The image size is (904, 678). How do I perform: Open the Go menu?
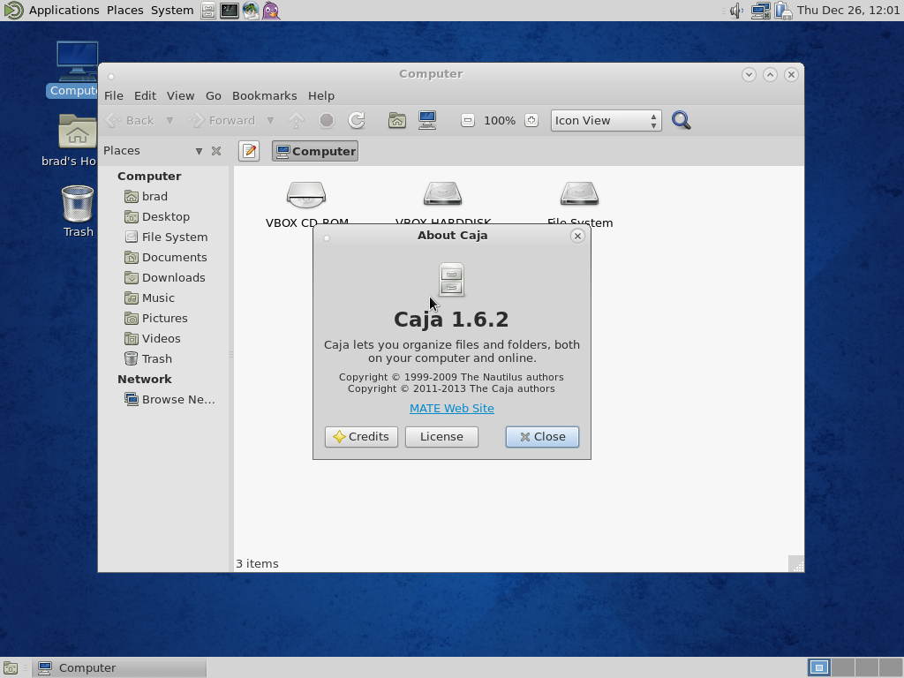coord(214,95)
